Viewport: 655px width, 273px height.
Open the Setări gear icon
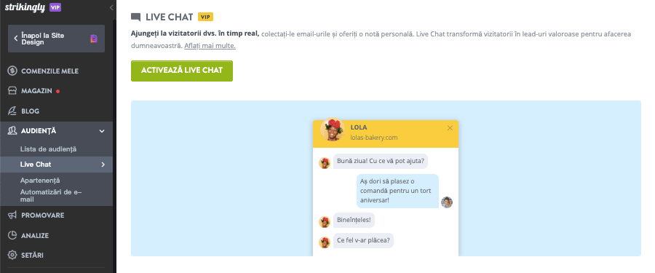(x=12, y=255)
